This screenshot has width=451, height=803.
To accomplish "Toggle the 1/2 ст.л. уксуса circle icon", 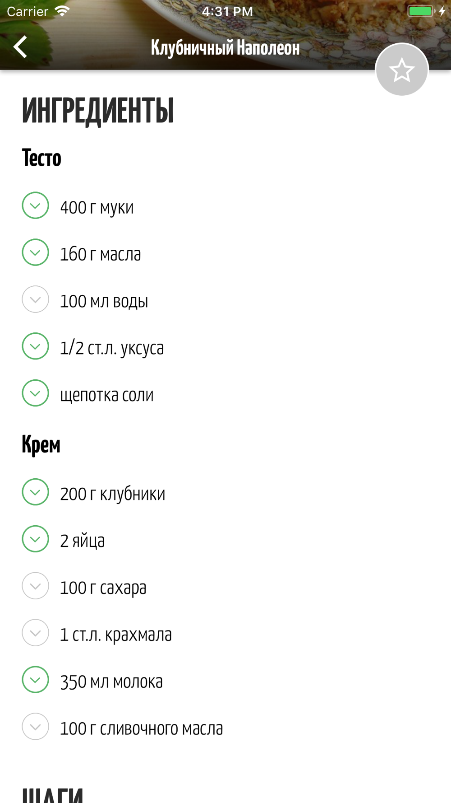I will (35, 346).
